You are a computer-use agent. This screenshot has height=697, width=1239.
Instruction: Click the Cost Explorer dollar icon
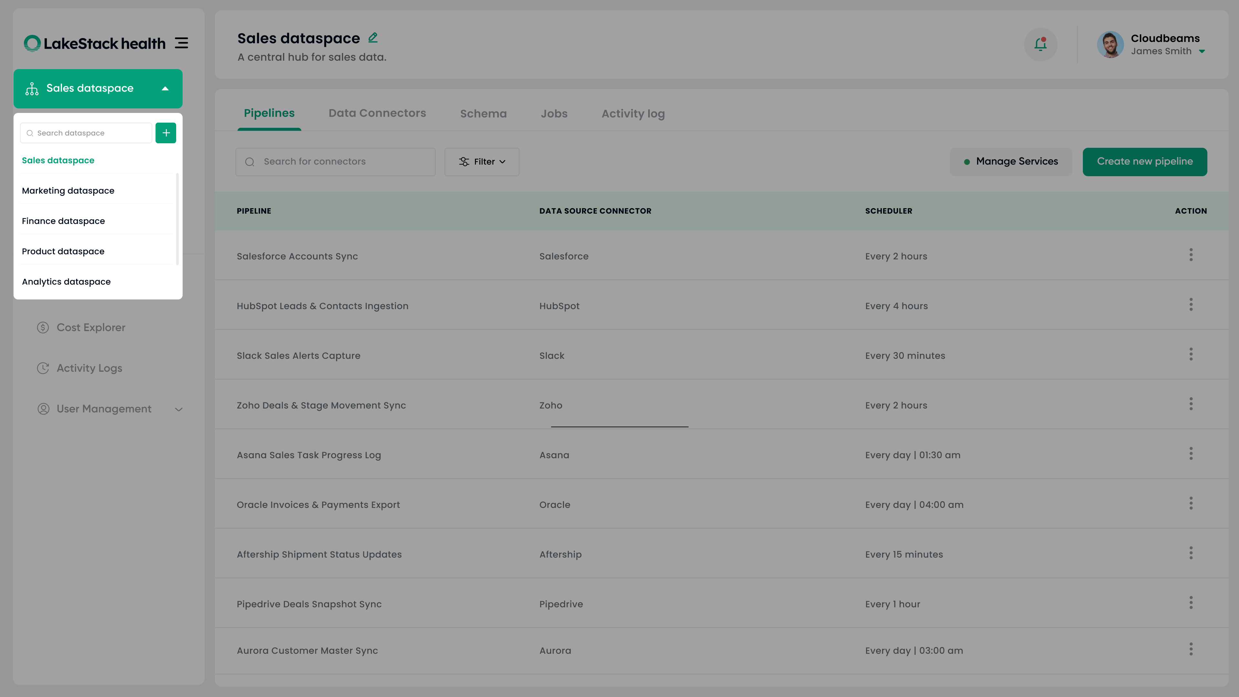(43, 328)
